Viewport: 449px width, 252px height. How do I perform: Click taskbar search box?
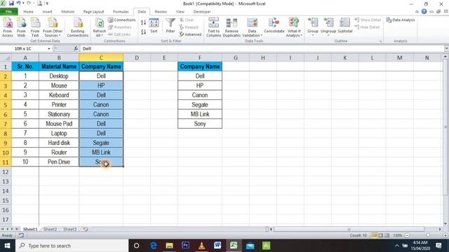coord(72,246)
